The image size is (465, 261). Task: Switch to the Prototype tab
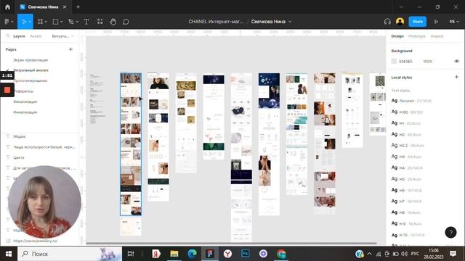pos(416,36)
